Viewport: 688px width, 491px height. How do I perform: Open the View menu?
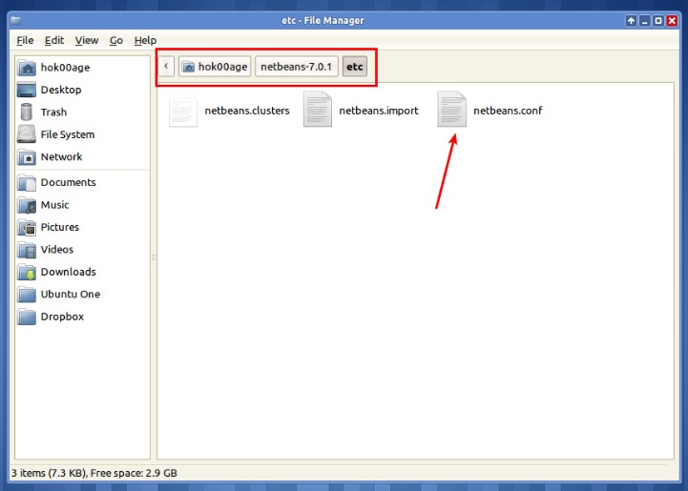click(87, 40)
